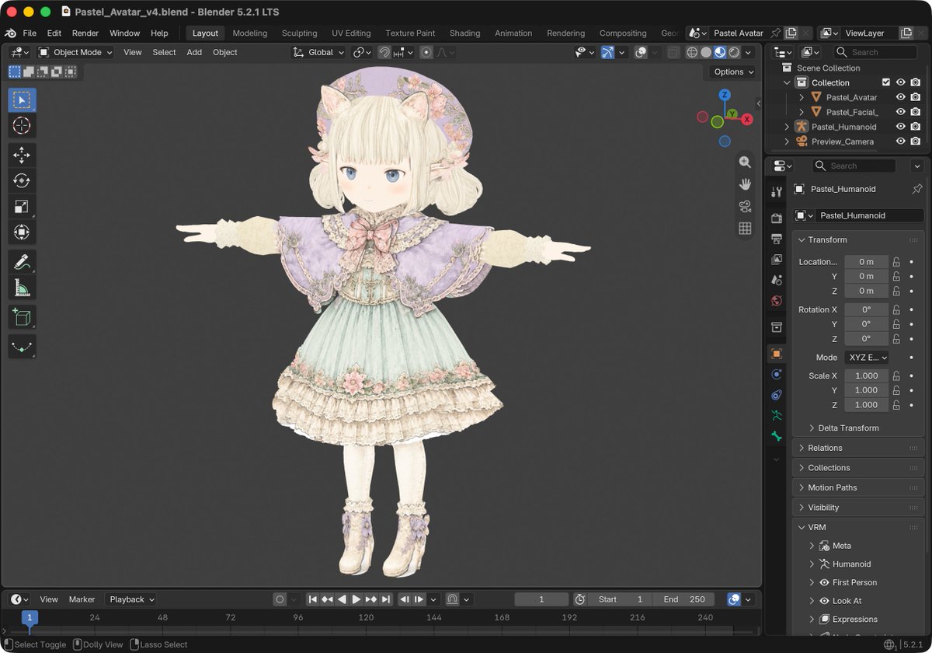Viewport: 932px width, 653px height.
Task: Expand the Delta Transform subpanel
Action: point(843,428)
